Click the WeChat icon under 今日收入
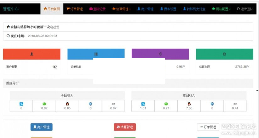Screen dimensions: 259x138 pyautogui.click(x=44, y=104)
